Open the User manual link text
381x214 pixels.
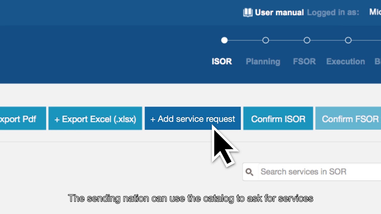click(x=279, y=12)
